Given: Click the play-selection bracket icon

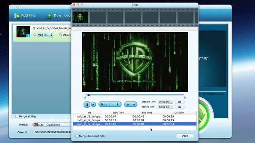Looking at the screenshot, I should click(103, 104).
